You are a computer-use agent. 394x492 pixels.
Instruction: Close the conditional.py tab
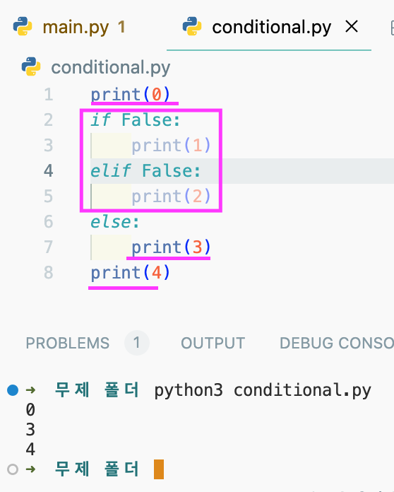pyautogui.click(x=352, y=26)
